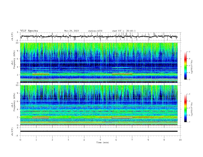The image size is (203, 157).
Task: Click the lower color scale bar for ch.2
Action: click(185, 108)
